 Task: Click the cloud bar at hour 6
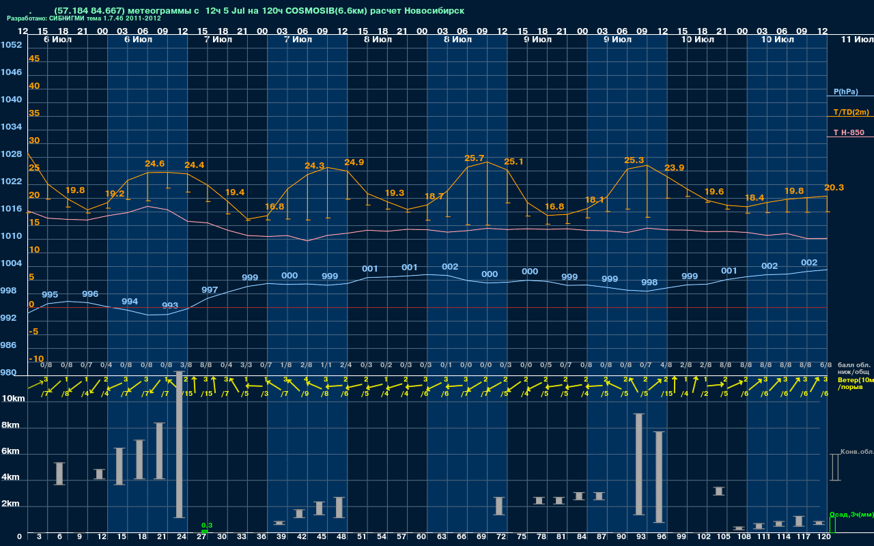[x=59, y=474]
